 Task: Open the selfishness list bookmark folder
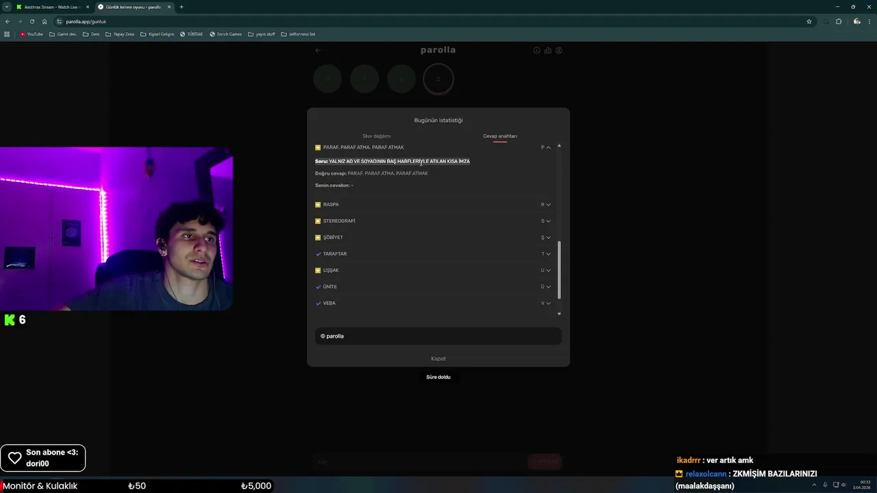pos(299,34)
